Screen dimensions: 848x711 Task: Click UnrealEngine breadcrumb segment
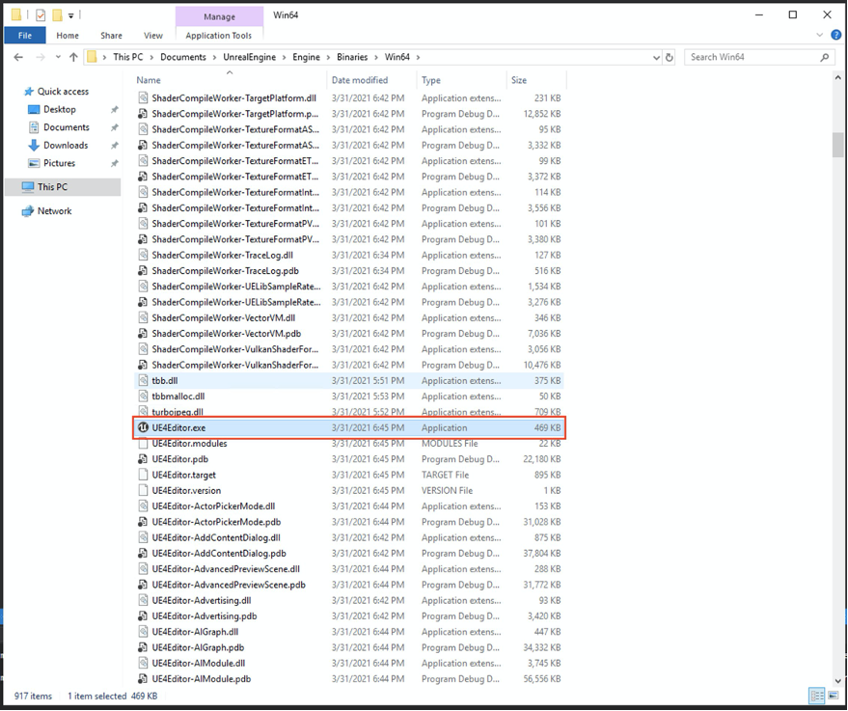click(249, 57)
